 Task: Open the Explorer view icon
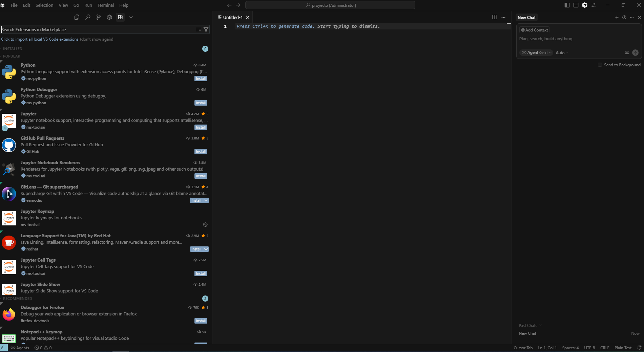(x=77, y=17)
